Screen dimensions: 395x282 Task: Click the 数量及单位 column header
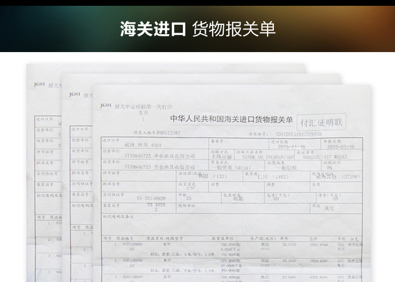point(222,238)
